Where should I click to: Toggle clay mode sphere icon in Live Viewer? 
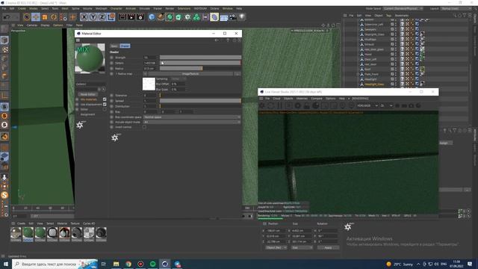[316, 105]
